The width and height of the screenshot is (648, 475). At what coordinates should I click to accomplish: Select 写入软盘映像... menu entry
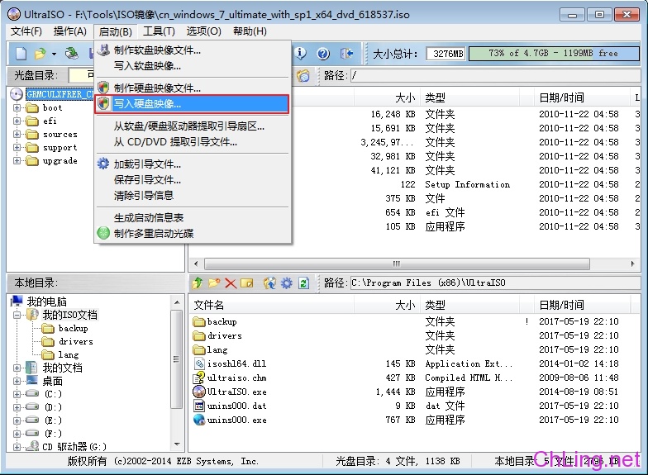point(192,66)
